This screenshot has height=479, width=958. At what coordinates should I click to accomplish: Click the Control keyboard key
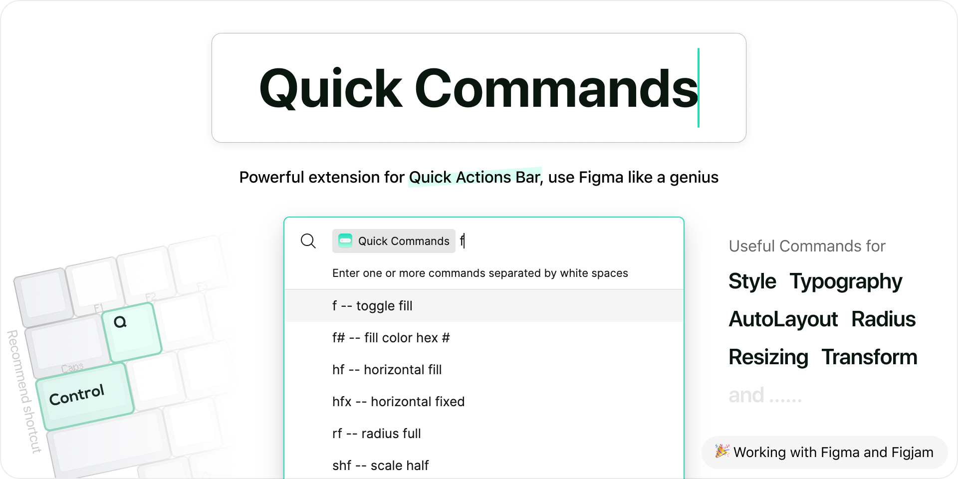85,396
